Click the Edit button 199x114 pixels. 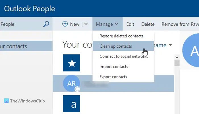coord(130,24)
